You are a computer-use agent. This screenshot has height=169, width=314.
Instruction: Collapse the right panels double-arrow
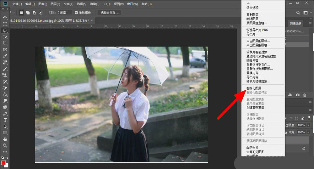pos(311,19)
